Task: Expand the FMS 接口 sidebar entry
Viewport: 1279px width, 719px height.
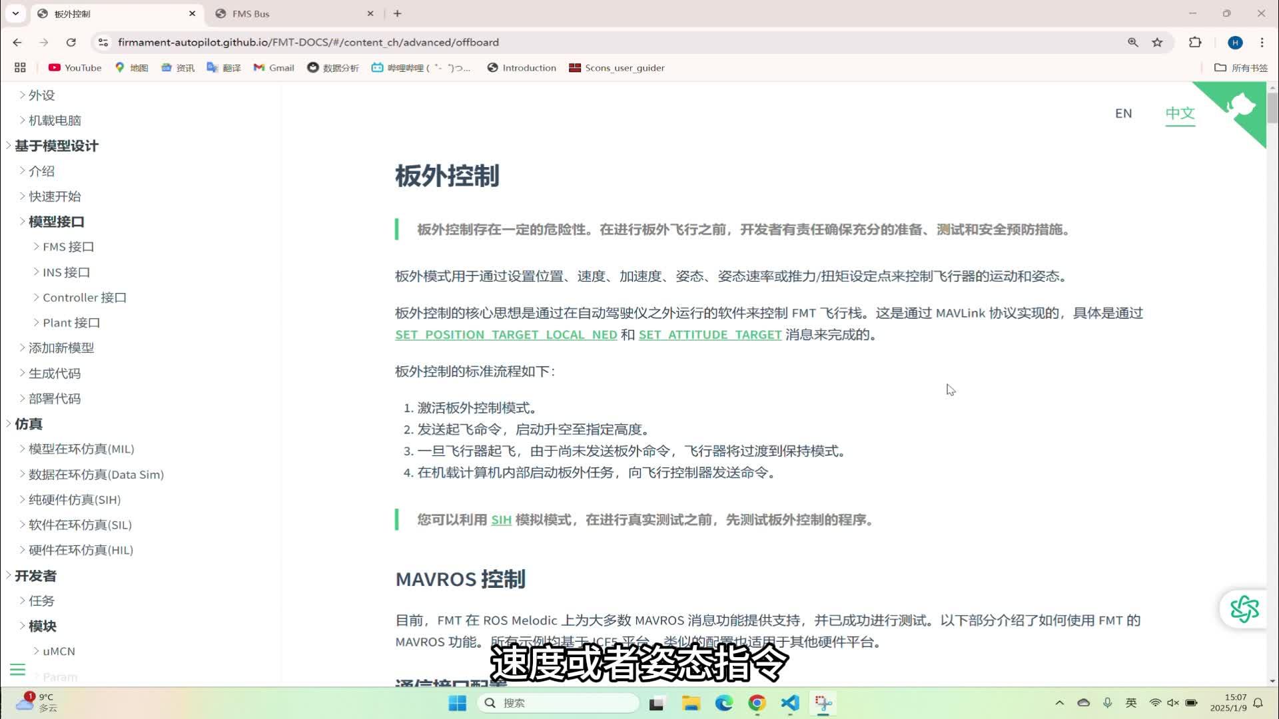Action: click(x=67, y=246)
